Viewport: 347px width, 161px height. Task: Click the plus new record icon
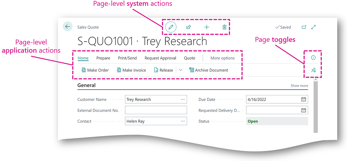(x=207, y=27)
